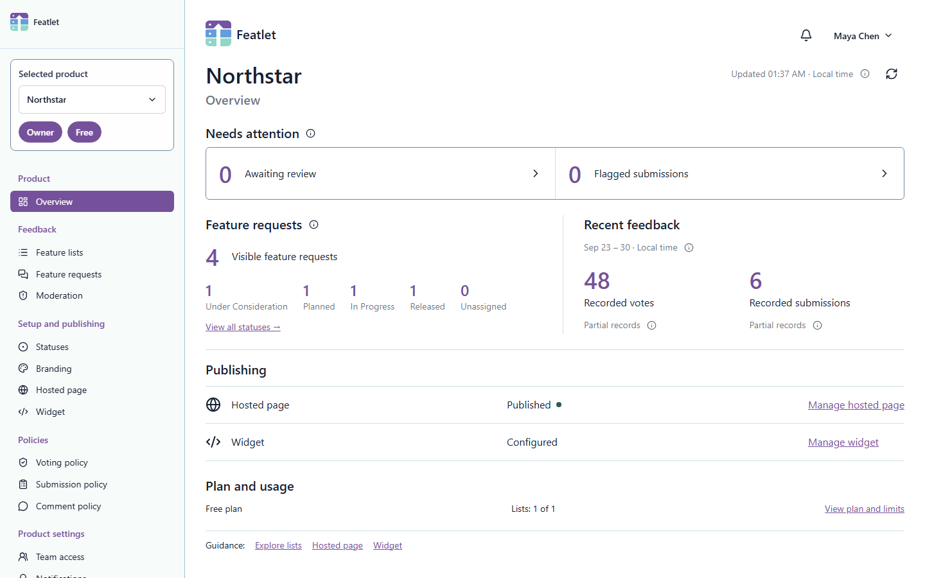Click the Statuses circle icon
This screenshot has height=578, width=925.
click(23, 347)
